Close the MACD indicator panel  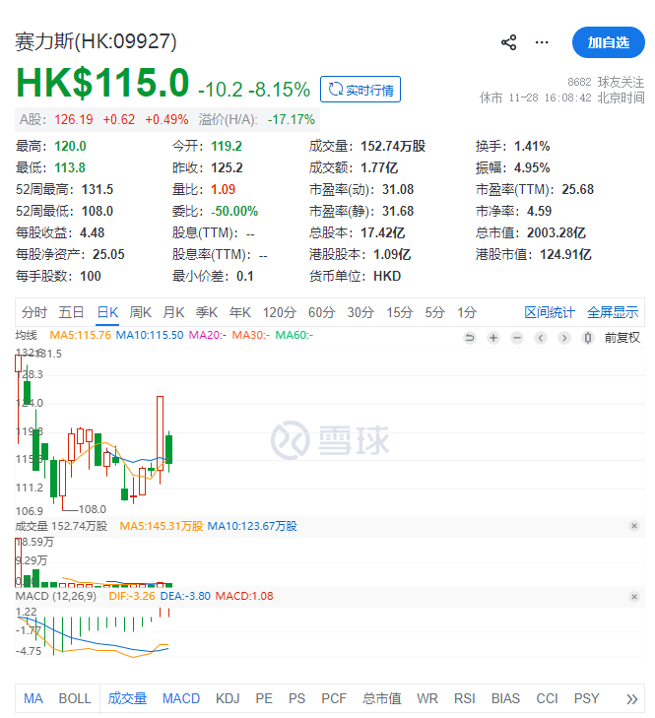(634, 596)
